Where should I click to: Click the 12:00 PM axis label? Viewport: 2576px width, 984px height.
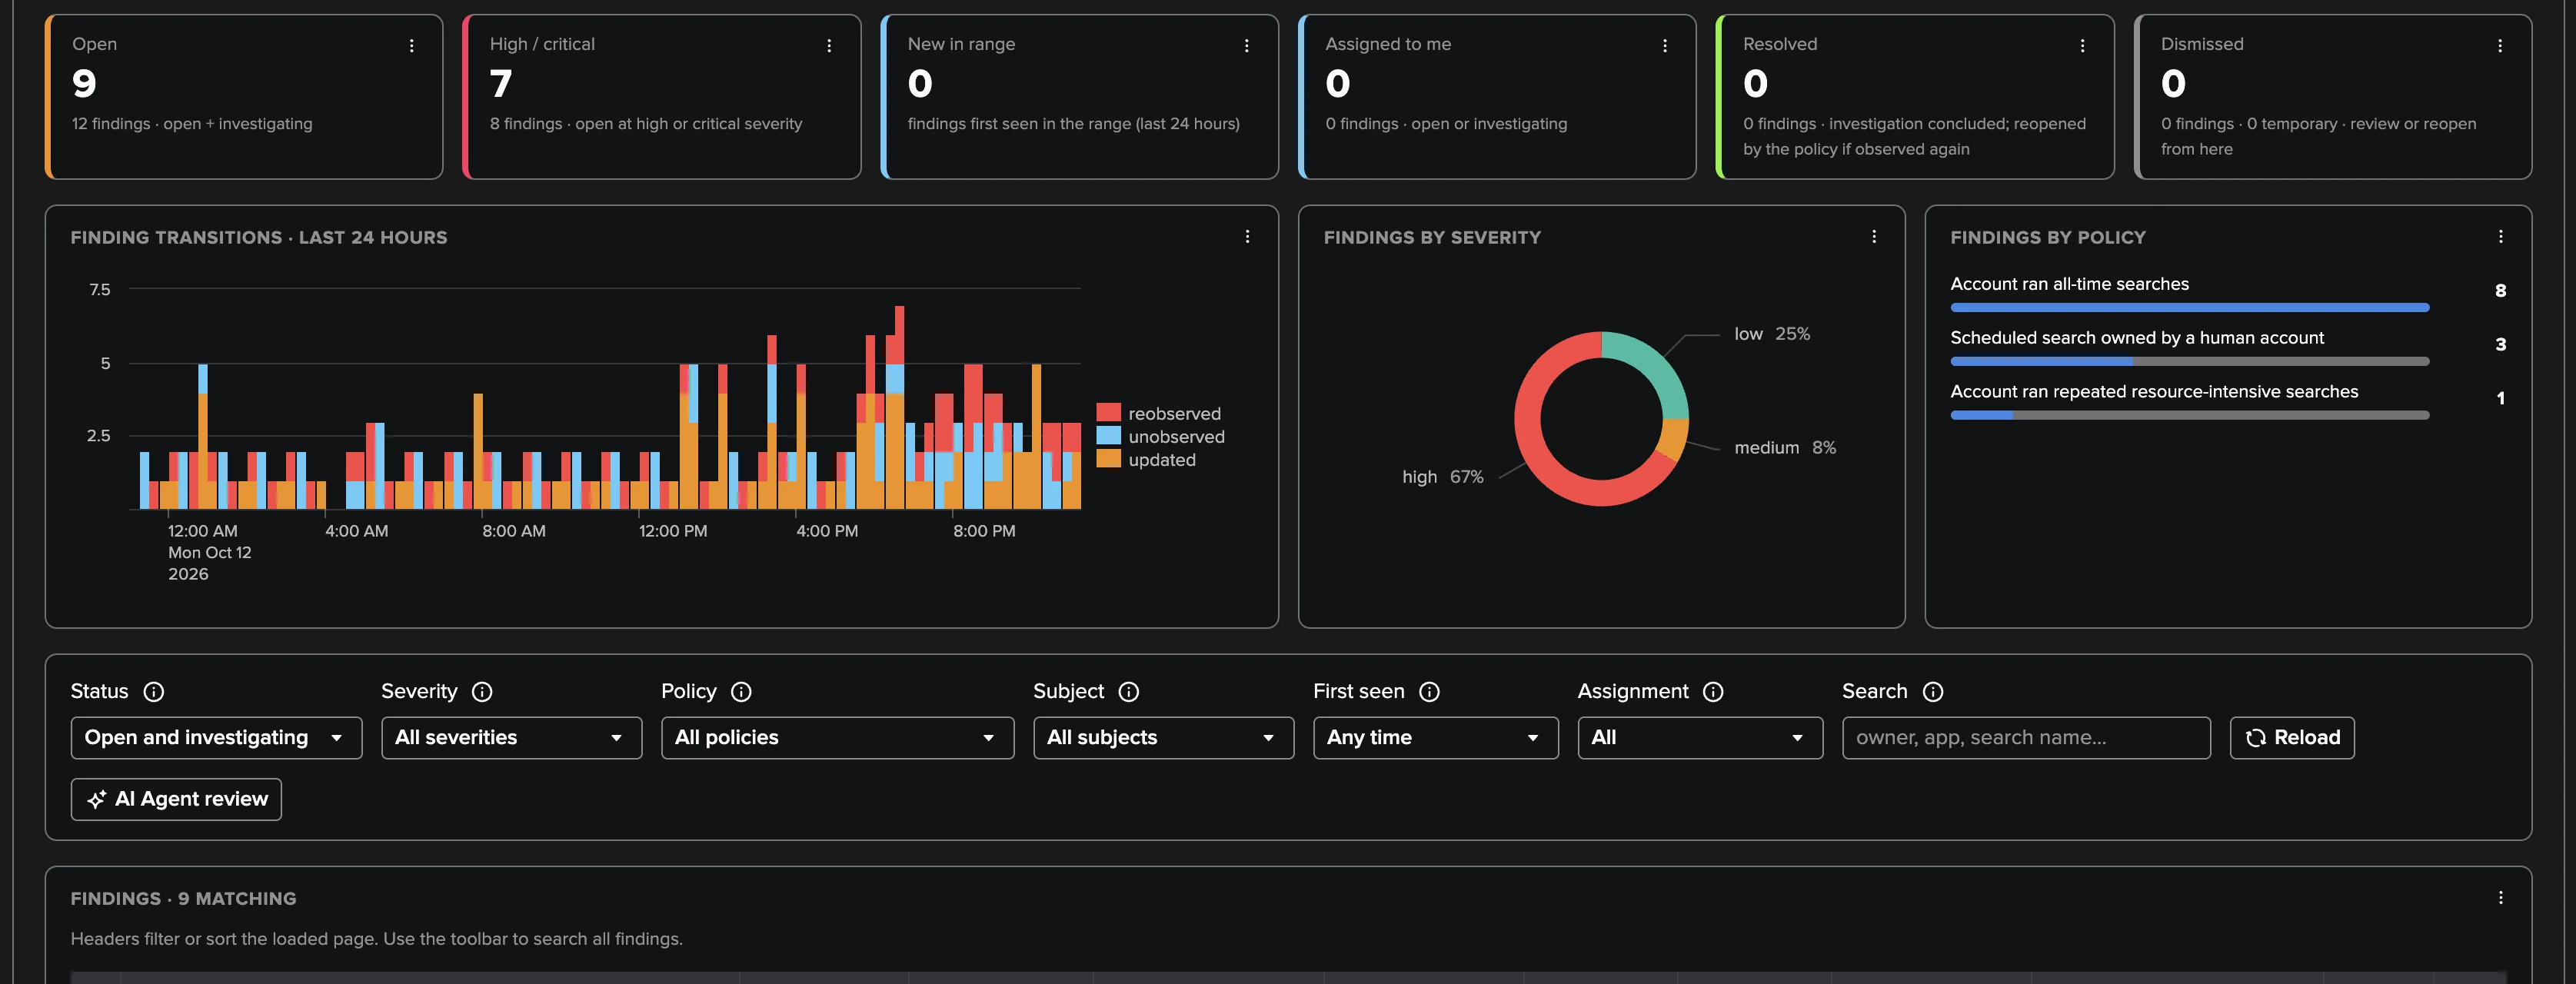673,531
